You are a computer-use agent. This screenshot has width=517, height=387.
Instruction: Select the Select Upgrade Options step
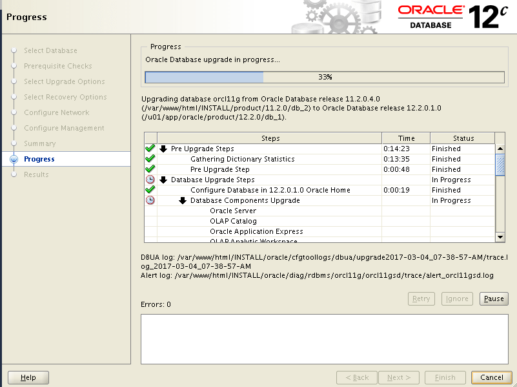click(x=65, y=81)
